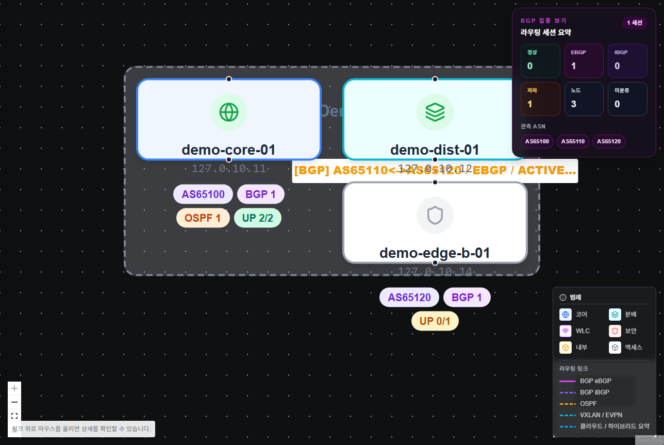Viewport: 664px width, 445px height.
Task: Click the WLC Wi-Fi icon in the legend
Action: (566, 331)
